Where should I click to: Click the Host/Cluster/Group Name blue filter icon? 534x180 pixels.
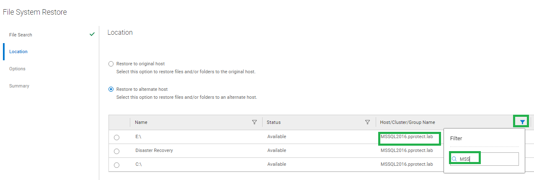[522, 122]
